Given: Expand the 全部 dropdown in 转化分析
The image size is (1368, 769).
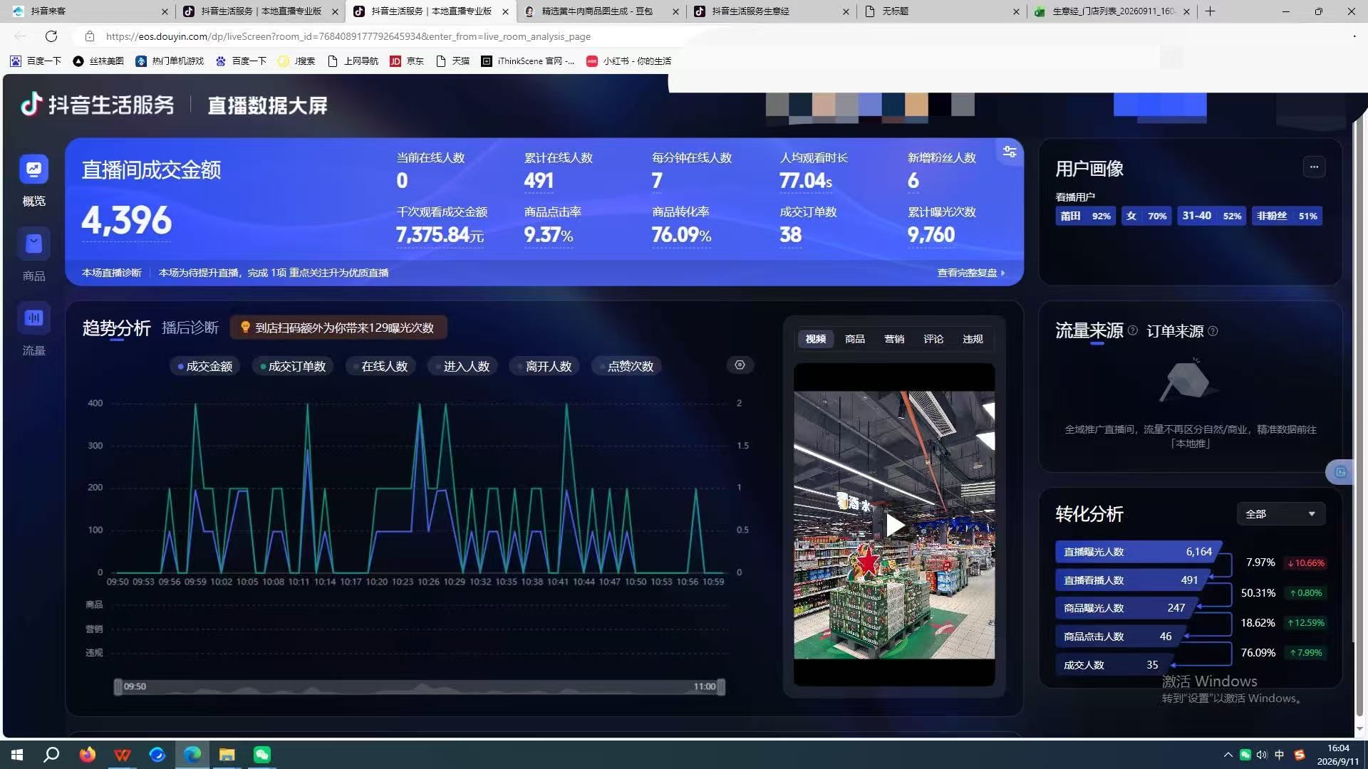Looking at the screenshot, I should click(x=1281, y=514).
